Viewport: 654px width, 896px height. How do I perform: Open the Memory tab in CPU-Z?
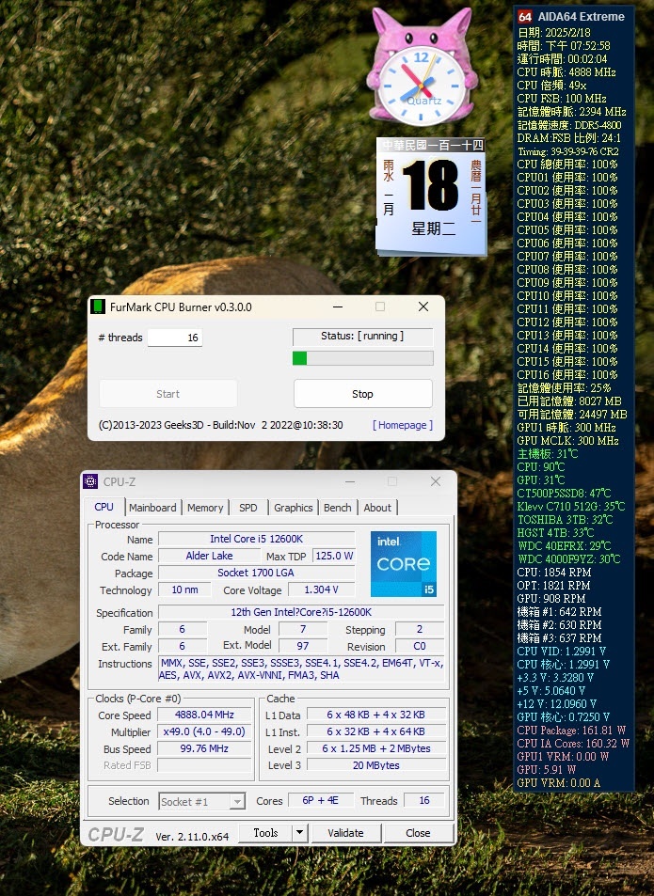(205, 508)
